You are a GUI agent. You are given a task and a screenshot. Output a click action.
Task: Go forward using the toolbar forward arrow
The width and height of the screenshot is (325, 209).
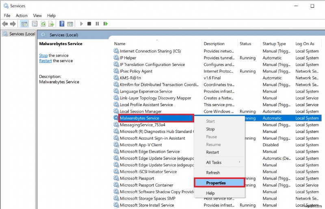point(13,24)
